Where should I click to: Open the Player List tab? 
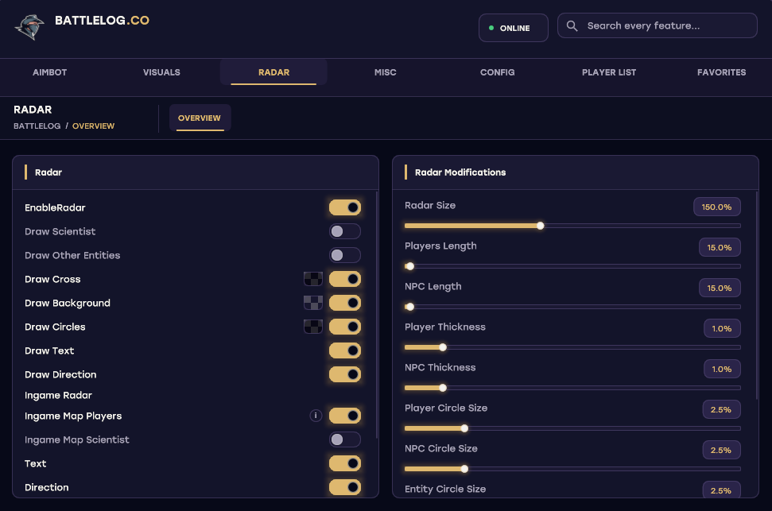609,72
